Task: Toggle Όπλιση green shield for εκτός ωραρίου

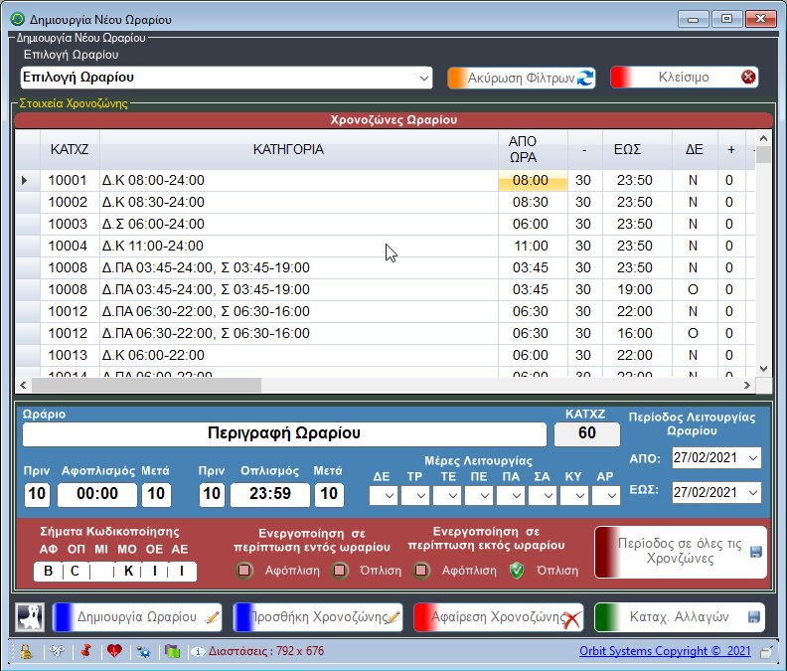Action: 515,571
